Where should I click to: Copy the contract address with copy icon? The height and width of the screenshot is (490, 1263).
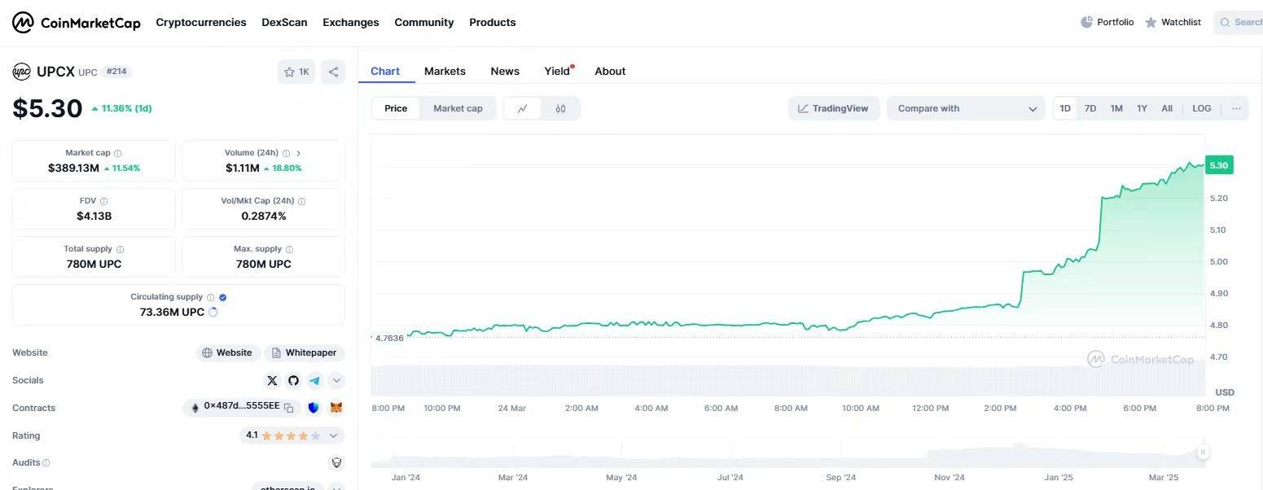[x=288, y=408]
